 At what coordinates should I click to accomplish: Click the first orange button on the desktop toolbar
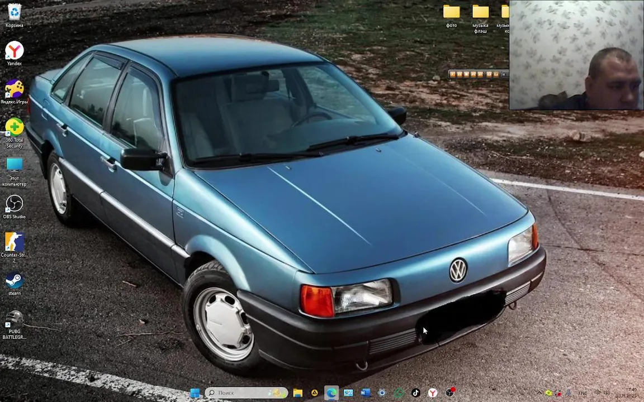coord(453,74)
